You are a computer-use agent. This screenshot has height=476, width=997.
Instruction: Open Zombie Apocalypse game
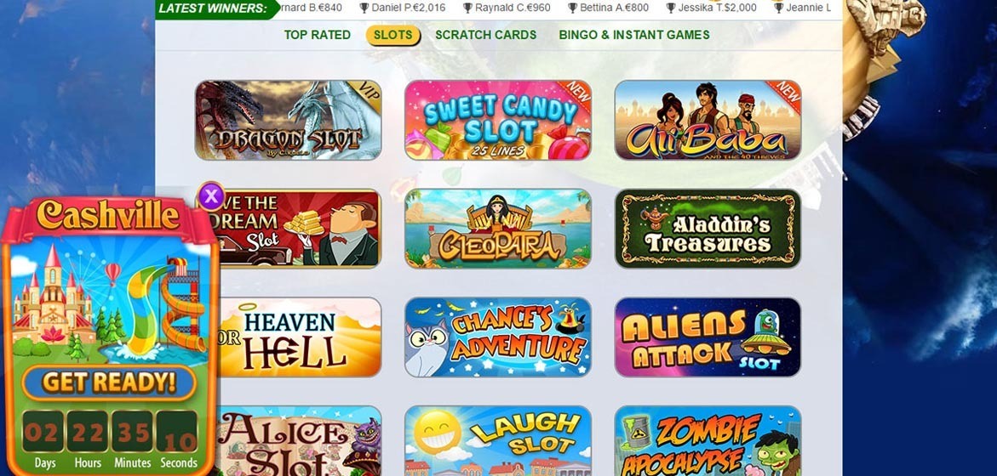[x=708, y=441]
